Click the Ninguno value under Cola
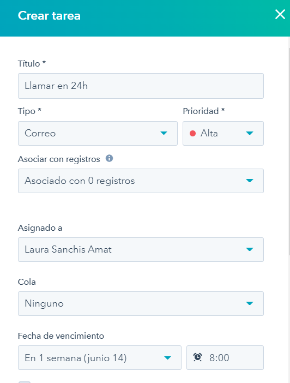This screenshot has height=383, width=290. pyautogui.click(x=44, y=303)
